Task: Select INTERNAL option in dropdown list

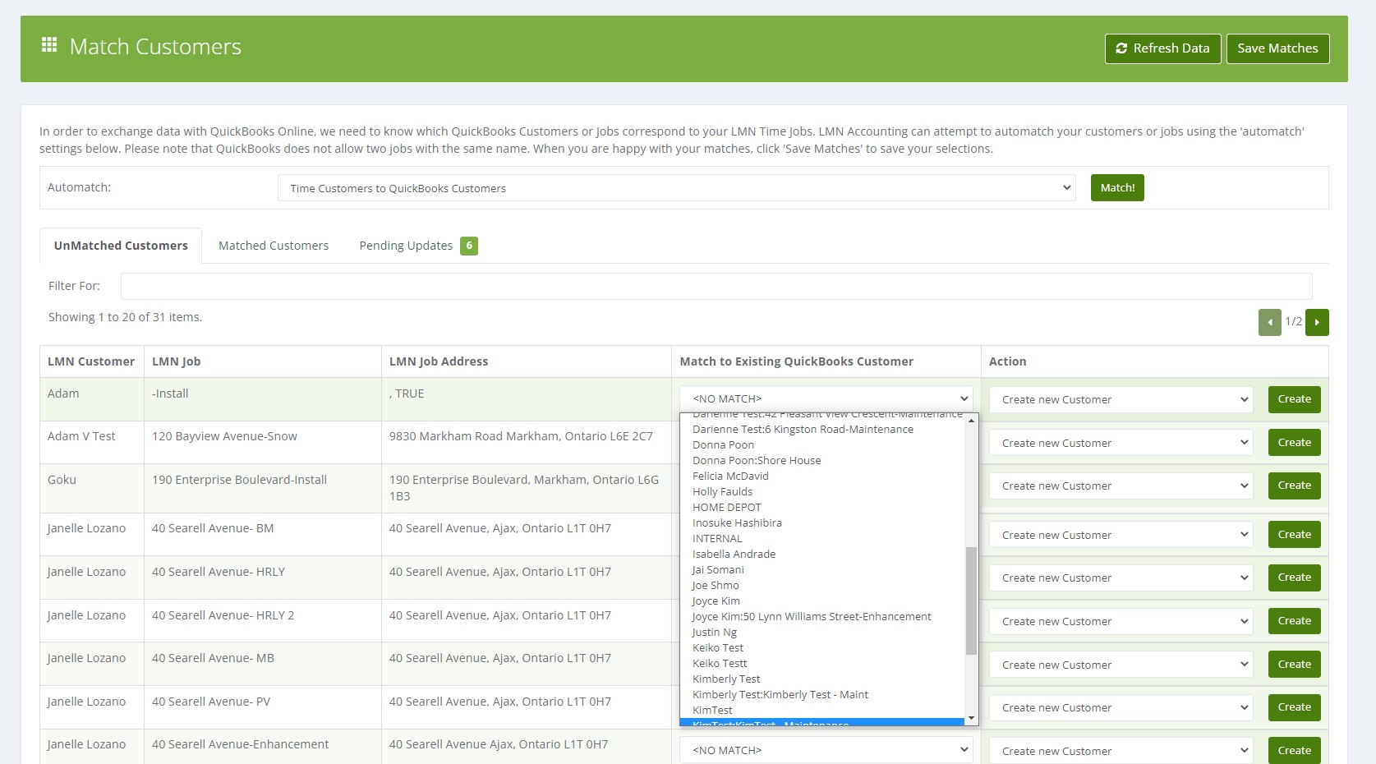Action: click(716, 539)
